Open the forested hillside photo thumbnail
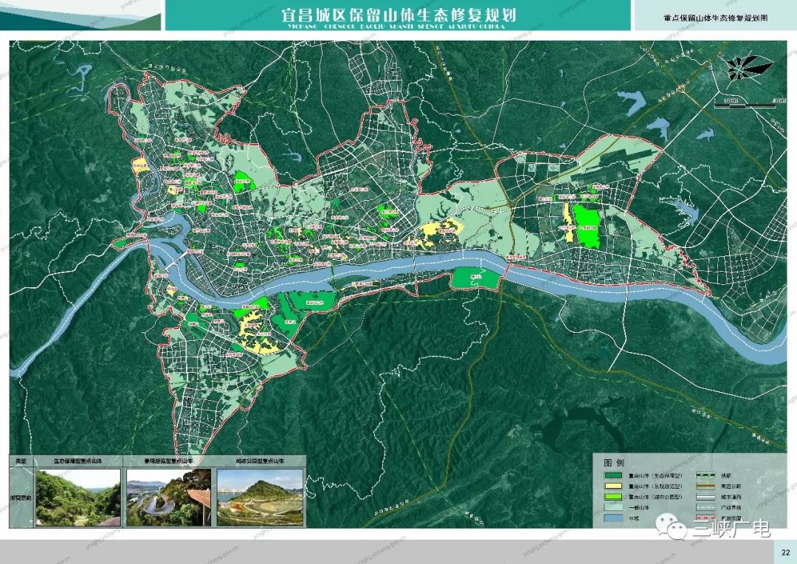Screen dimensions: 797x564 (77, 498)
